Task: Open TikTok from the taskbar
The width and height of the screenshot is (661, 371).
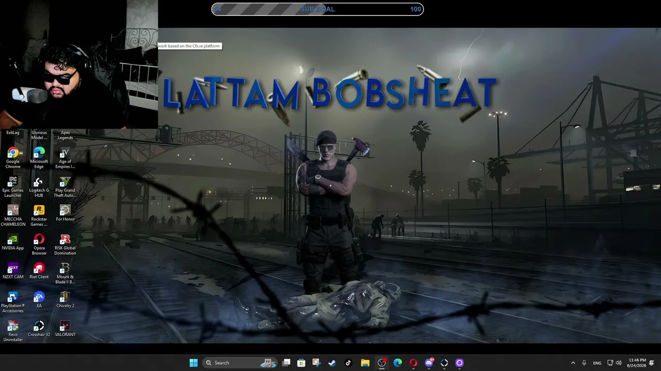Action: tap(348, 363)
